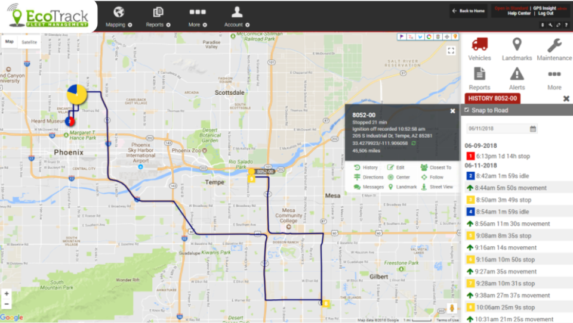Open the Landmarks pin icon
This screenshot has width=573, height=323.
517,45
